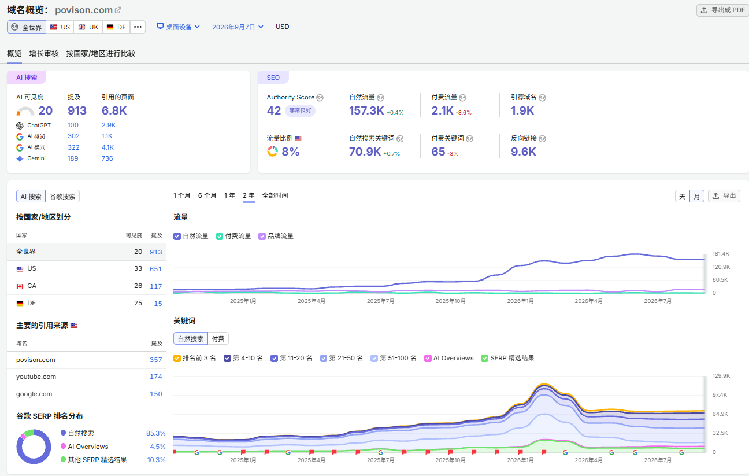749x476 pixels.
Task: Click the traffic share donut icon
Action: tap(272, 152)
